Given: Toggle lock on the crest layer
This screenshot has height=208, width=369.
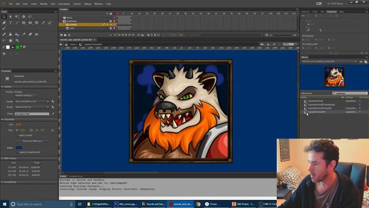Looking at the screenshot, I should tap(111, 28).
